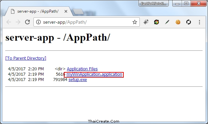Open the Chrome three-dot menu
208x124 pixels.
[199, 22]
